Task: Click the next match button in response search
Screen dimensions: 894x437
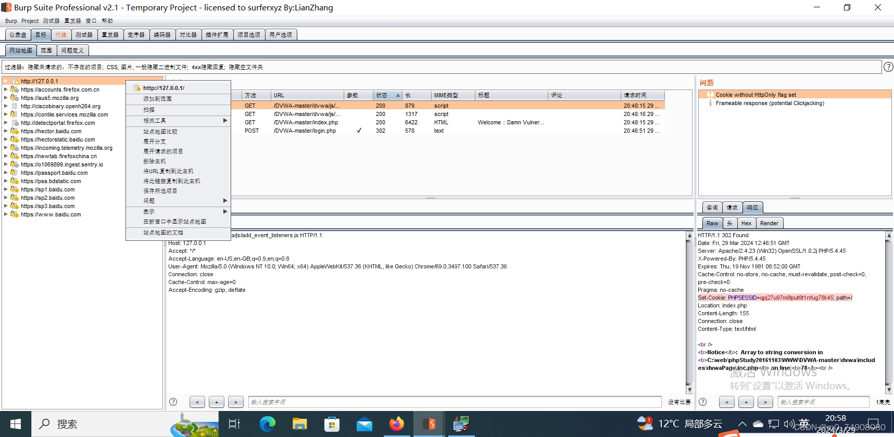Action: tap(765, 402)
